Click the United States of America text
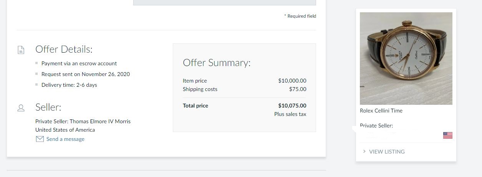This screenshot has height=177, width=482. [x=65, y=130]
